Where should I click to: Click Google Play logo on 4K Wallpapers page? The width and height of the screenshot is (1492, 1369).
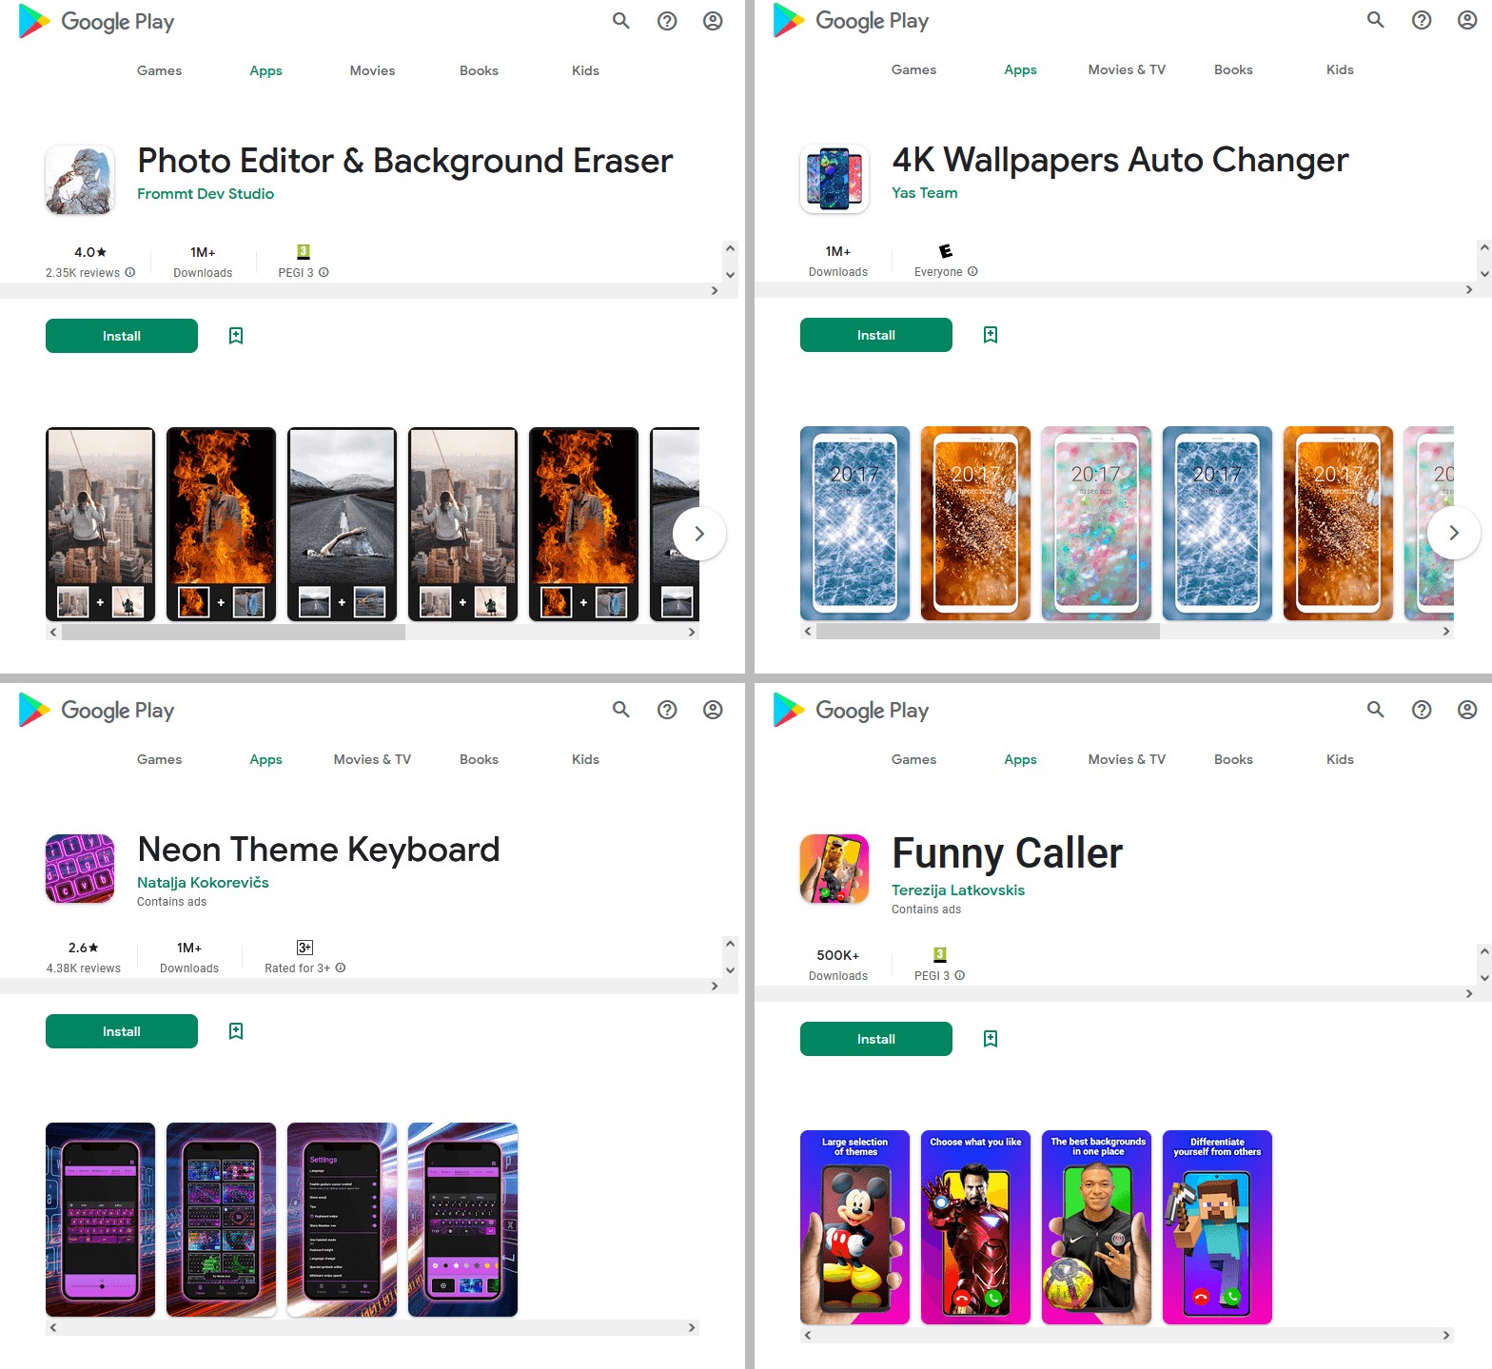pos(852,21)
